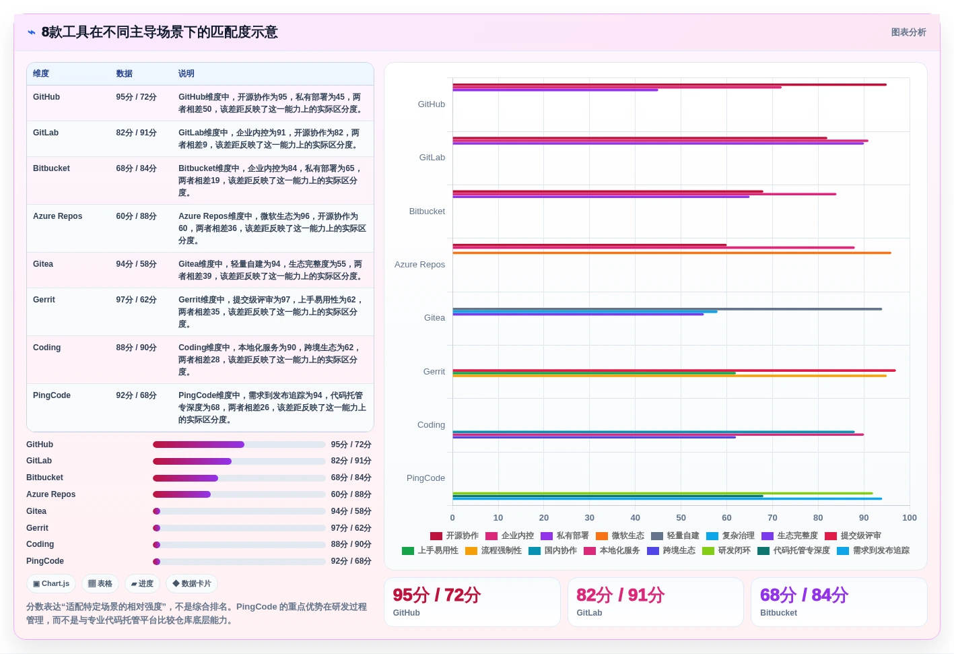Click the page title 8款工具在不同主导场景下的匹配度示意

click(x=160, y=32)
